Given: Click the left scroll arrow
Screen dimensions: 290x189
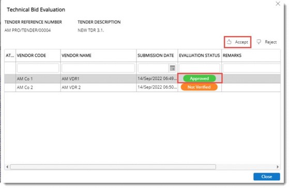Looking at the screenshot, I should pos(7,167).
